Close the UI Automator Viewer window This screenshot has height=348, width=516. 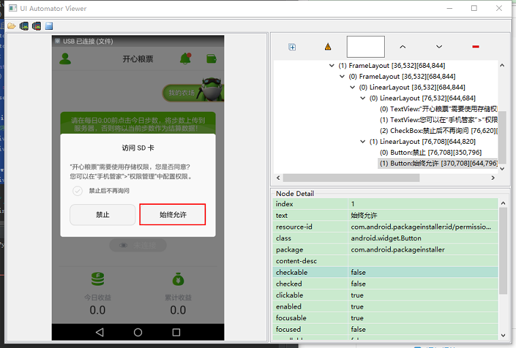pos(499,8)
